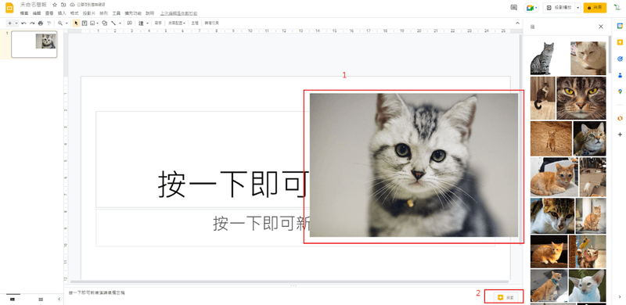
Task: Open the slideshow options dropdown arrow
Action: [577, 8]
